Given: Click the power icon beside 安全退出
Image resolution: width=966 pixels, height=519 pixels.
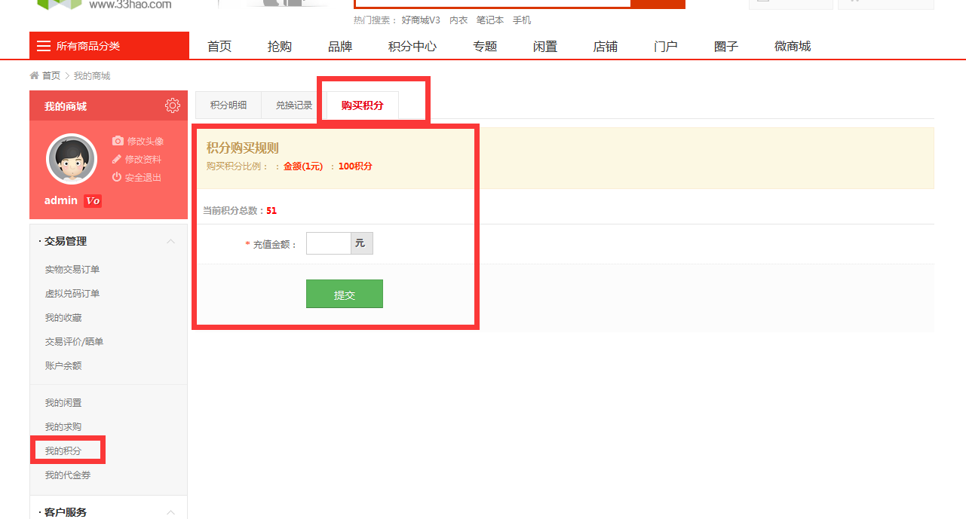Looking at the screenshot, I should (117, 177).
